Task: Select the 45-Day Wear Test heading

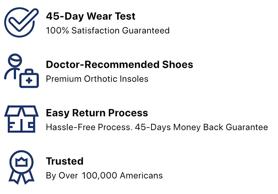Action: point(91,16)
